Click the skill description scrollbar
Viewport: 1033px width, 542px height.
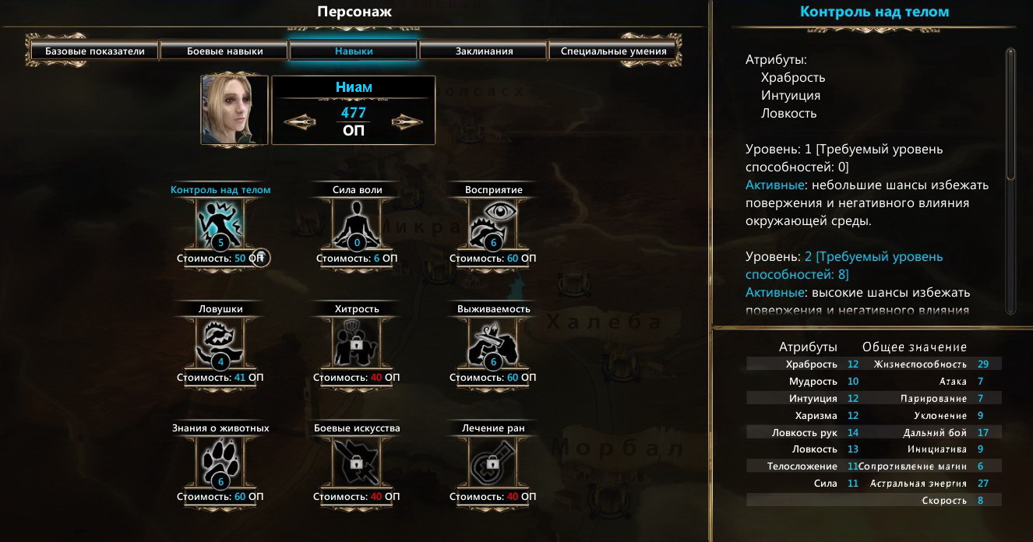1011,181
